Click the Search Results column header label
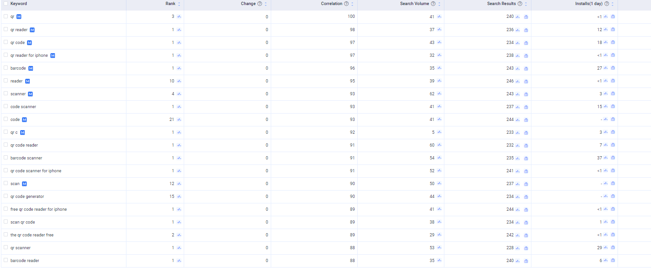The height and width of the screenshot is (268, 651). (502, 4)
